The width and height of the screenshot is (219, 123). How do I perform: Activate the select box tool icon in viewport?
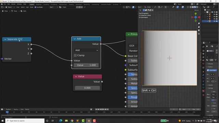point(144,10)
